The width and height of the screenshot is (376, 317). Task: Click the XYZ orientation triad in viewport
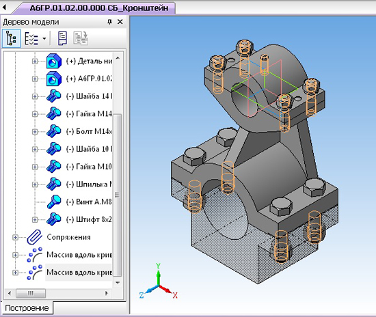click(x=159, y=281)
